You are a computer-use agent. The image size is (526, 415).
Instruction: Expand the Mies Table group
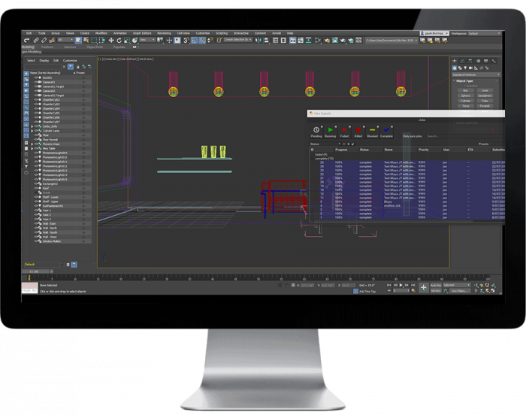[32, 148]
